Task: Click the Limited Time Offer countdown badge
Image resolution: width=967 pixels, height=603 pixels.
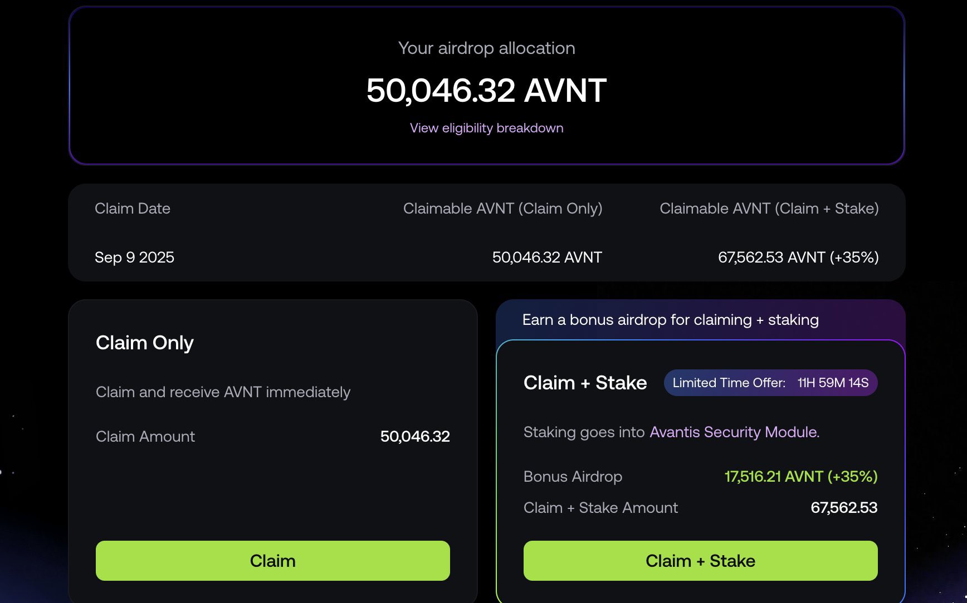Action: [x=770, y=383]
